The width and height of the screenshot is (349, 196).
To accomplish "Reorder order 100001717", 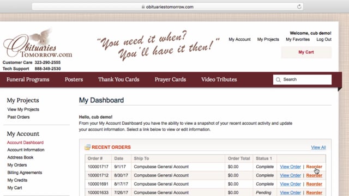I will [x=314, y=167].
